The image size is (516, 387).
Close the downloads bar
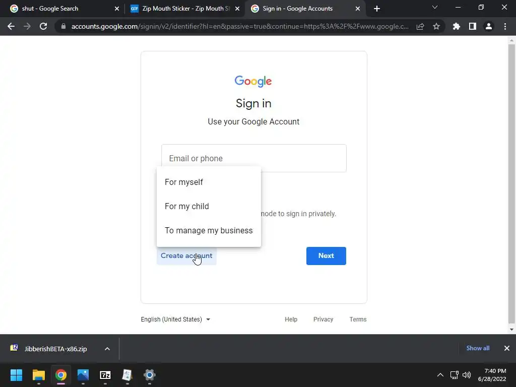(x=507, y=348)
